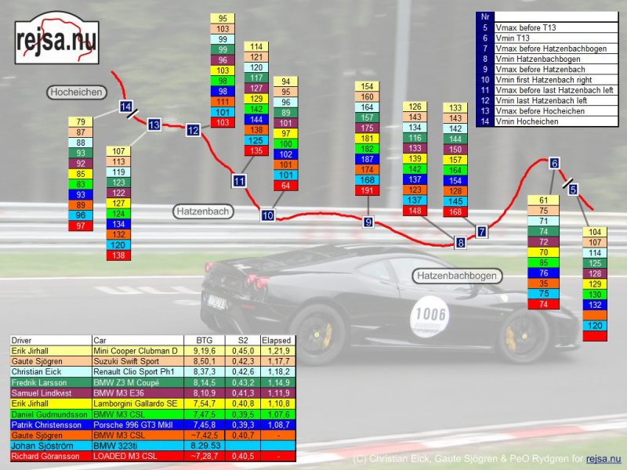
Task: Click BTG time 9,19,6
Action: pos(205,351)
